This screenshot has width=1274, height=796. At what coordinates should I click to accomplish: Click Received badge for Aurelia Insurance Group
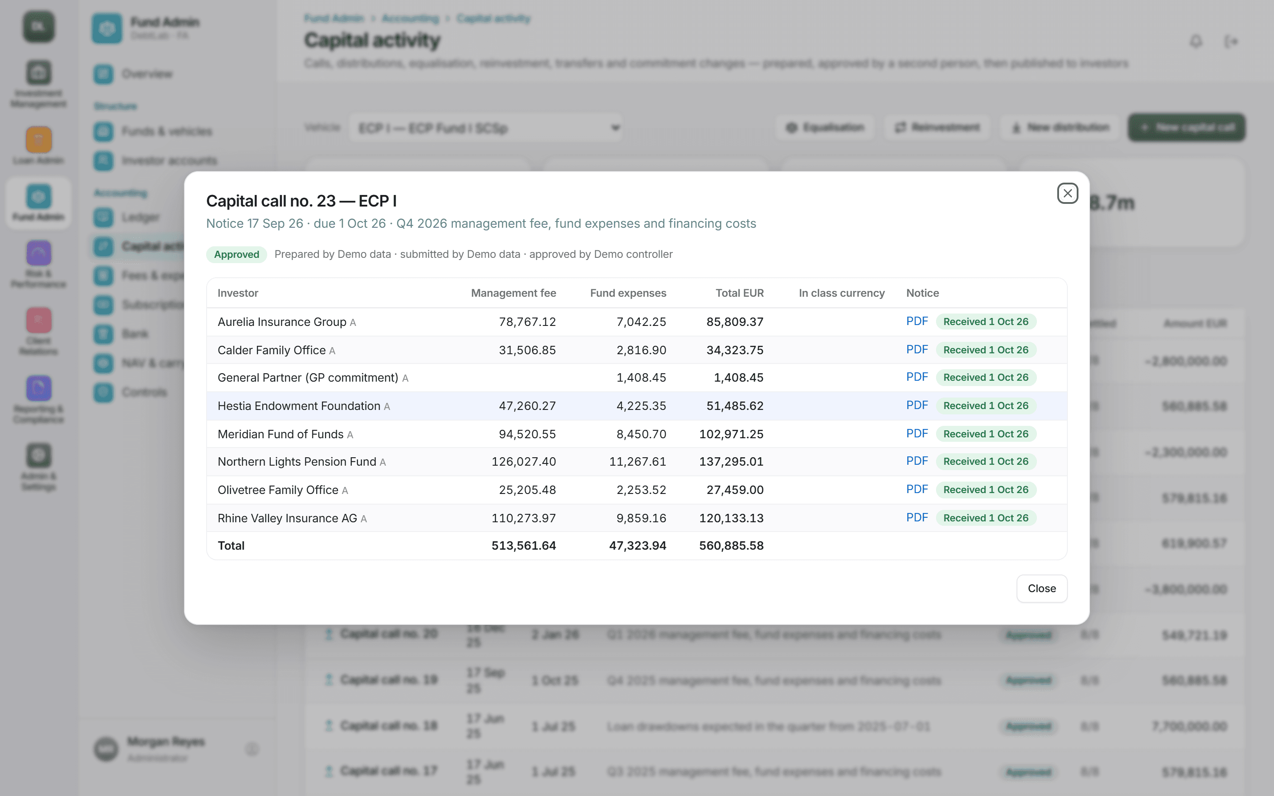[x=986, y=321]
